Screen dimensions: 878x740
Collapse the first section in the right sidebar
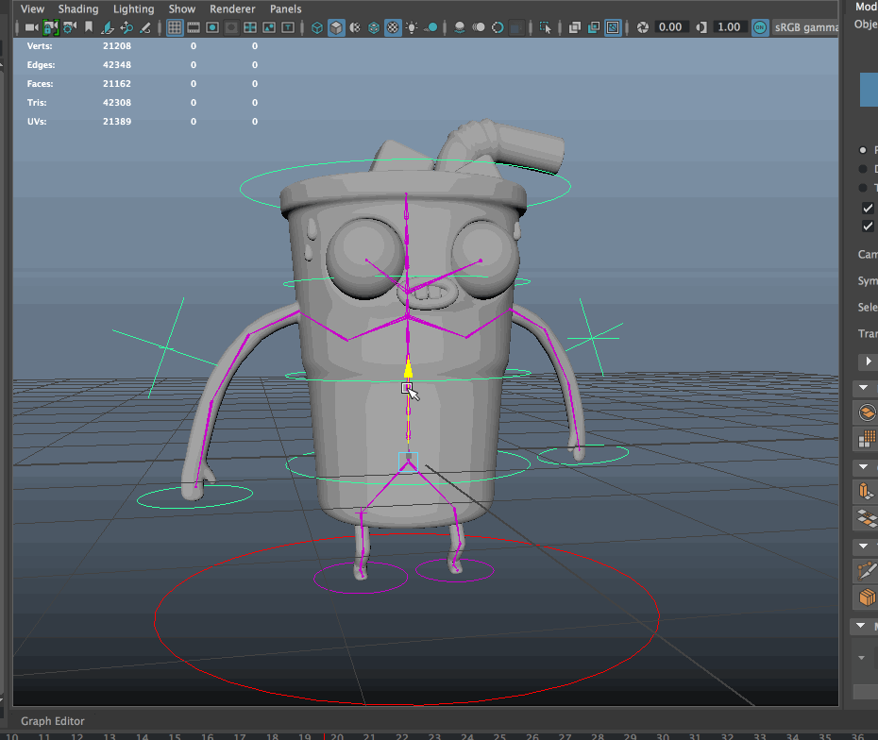(x=862, y=387)
